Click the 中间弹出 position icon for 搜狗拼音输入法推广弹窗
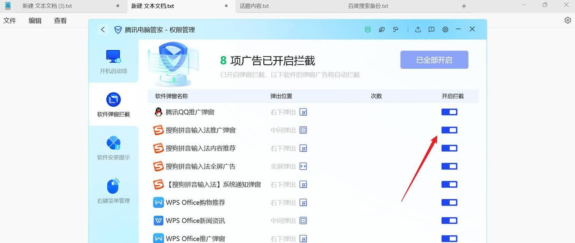 303,130
